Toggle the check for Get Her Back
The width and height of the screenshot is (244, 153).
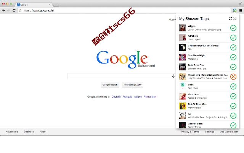[233, 125]
